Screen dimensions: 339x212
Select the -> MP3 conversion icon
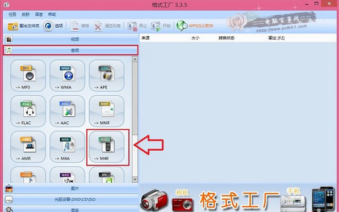(x=28, y=75)
